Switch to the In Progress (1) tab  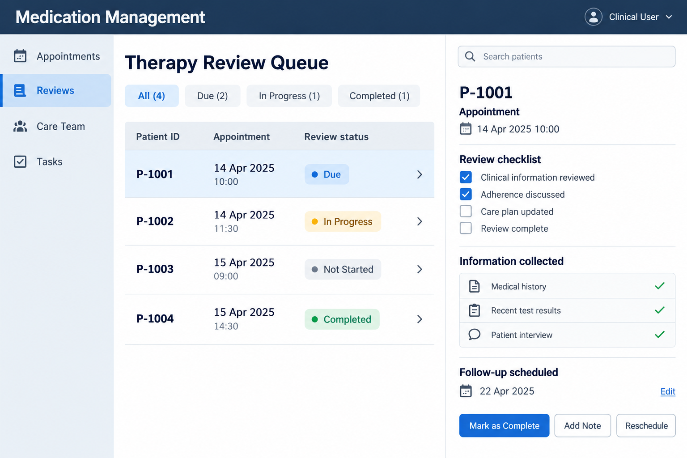289,96
